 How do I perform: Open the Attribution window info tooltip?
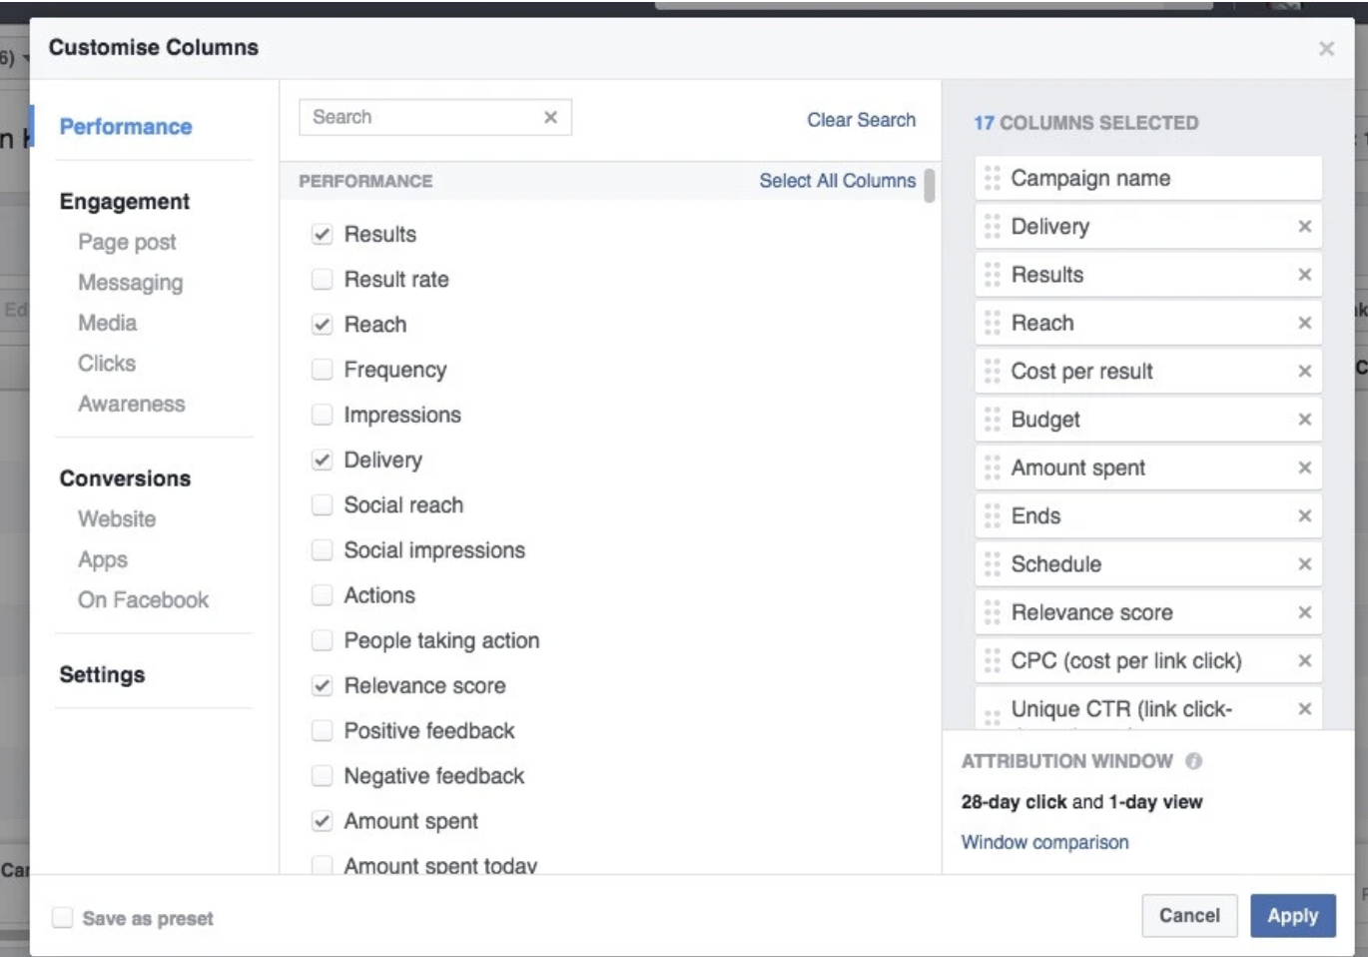[x=1193, y=761]
